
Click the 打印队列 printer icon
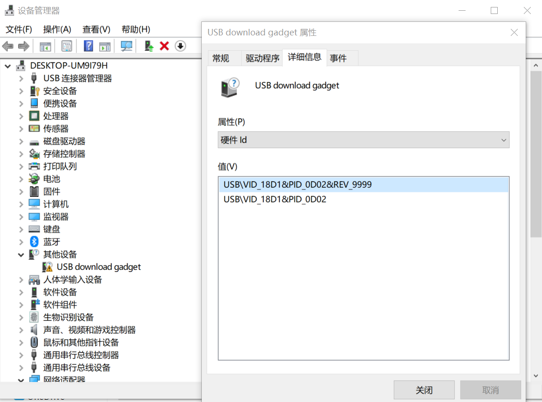tap(34, 166)
